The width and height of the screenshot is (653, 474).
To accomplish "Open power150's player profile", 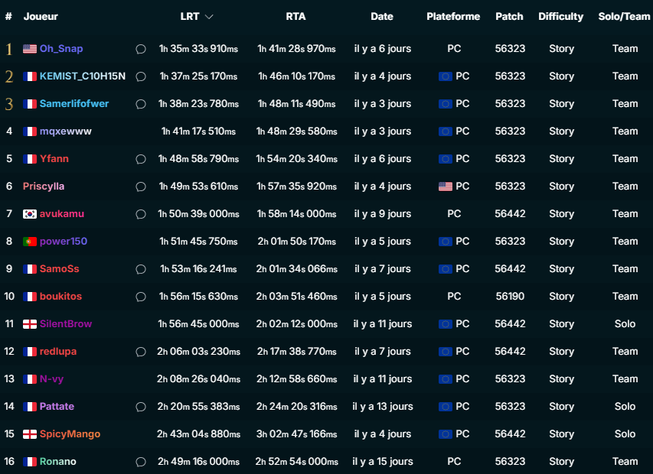I will (x=64, y=241).
